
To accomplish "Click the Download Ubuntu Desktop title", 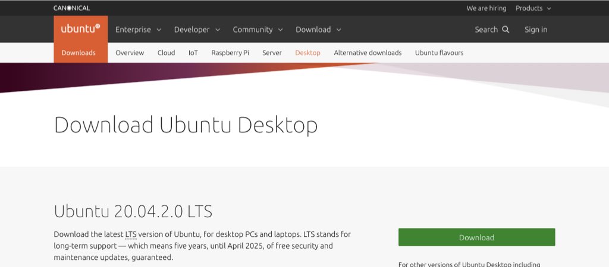I will [186, 125].
